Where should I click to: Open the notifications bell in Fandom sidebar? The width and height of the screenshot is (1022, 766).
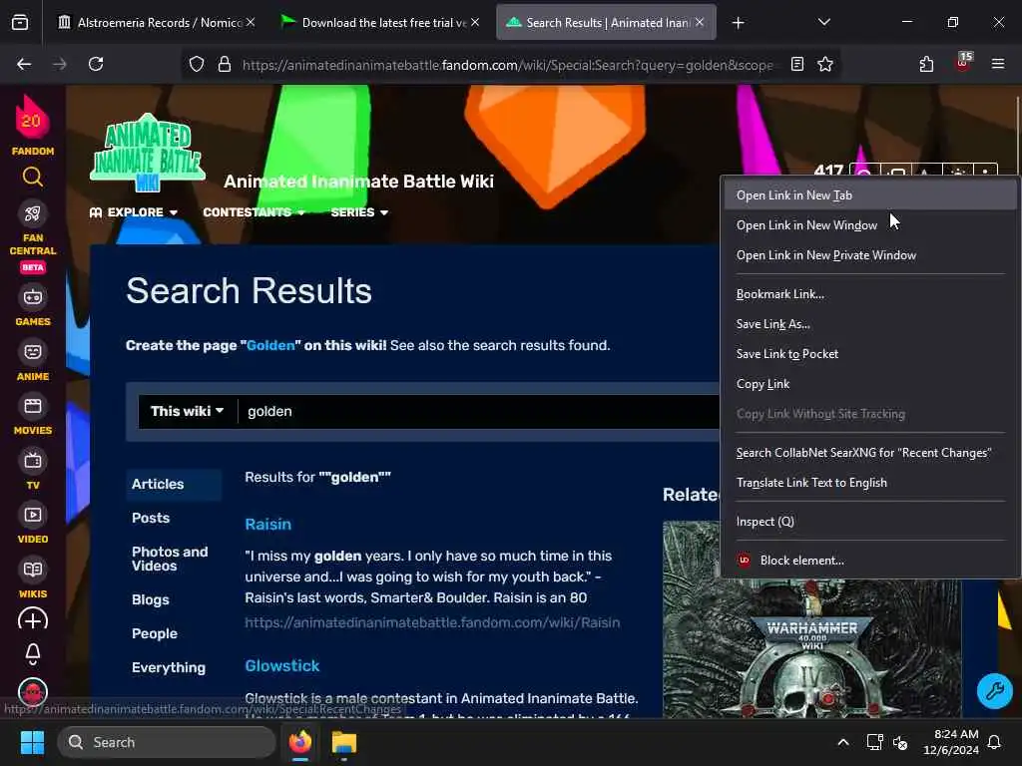click(33, 653)
